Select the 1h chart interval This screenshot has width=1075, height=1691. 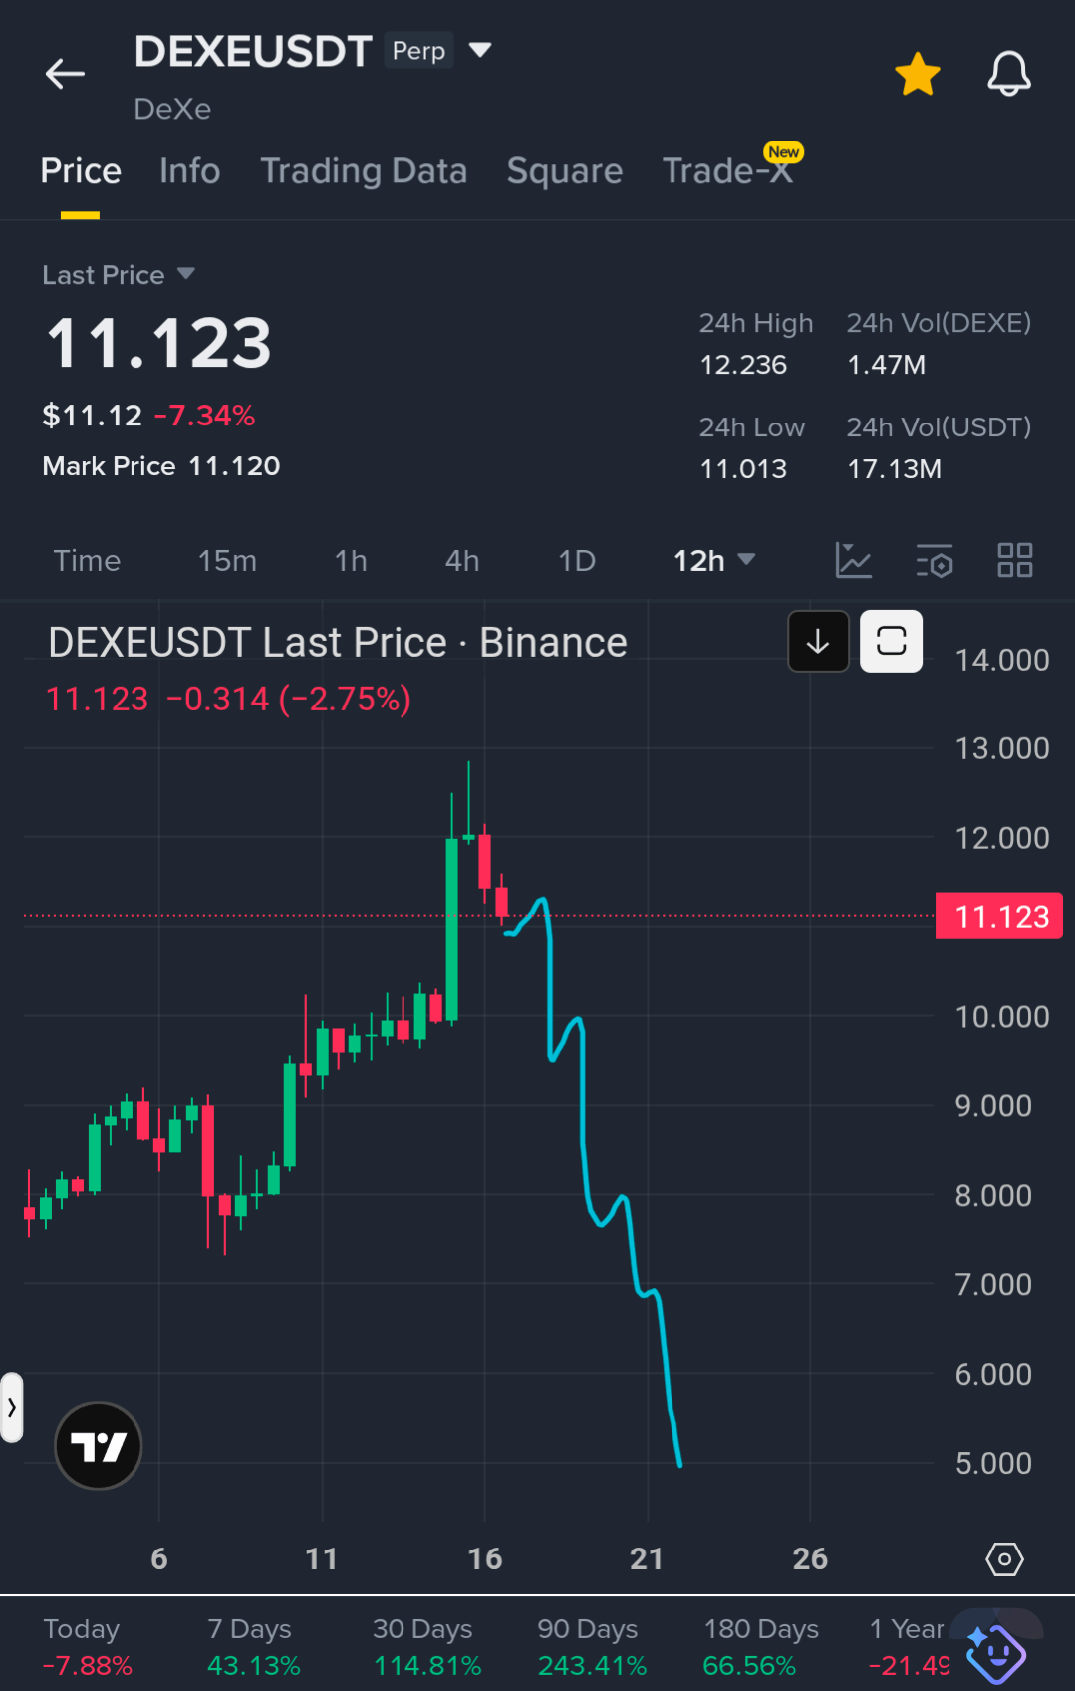[351, 561]
